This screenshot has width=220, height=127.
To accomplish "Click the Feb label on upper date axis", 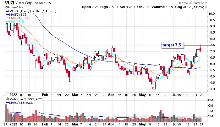I will (x=45, y=95).
